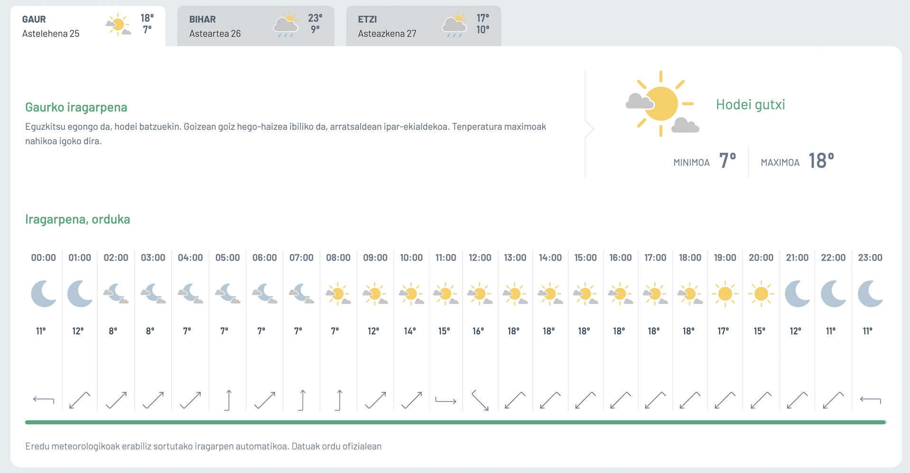The image size is (910, 473).
Task: Click the 14° temperature at 10:00
Action: click(x=410, y=331)
